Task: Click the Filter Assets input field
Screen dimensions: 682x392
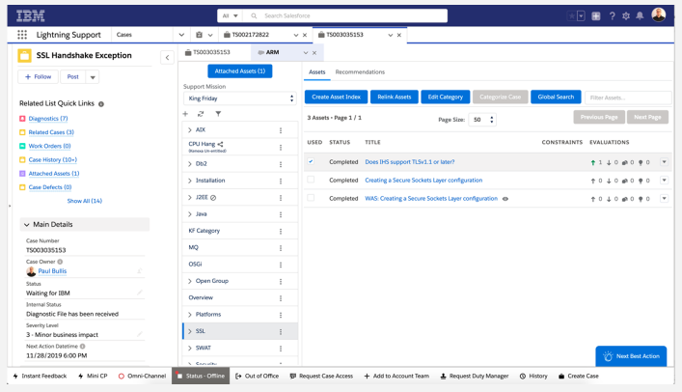Action: click(x=627, y=98)
